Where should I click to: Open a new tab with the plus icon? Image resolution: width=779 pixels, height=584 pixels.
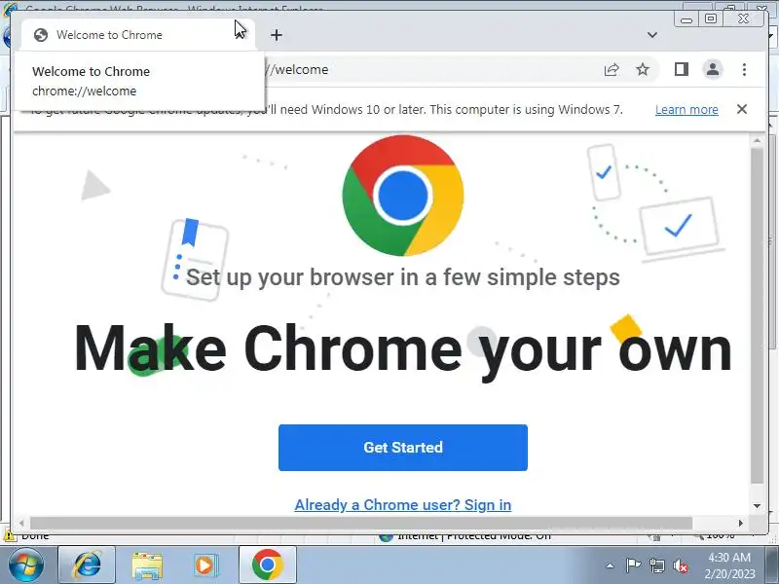point(277,35)
